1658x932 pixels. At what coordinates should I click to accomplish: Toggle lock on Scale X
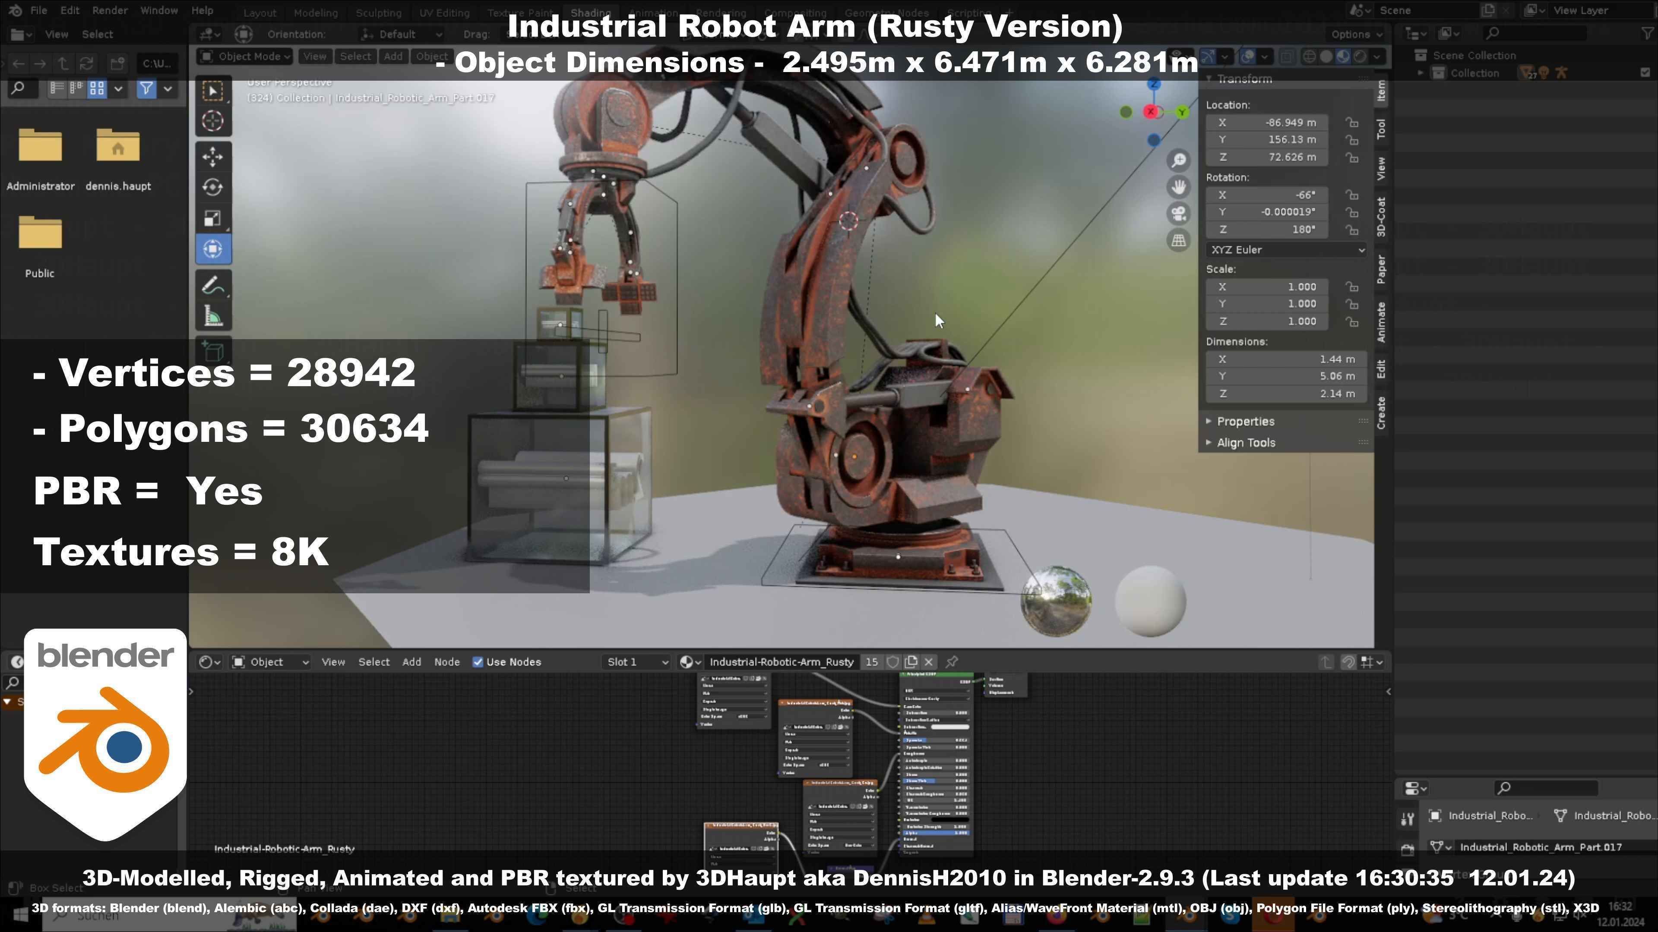point(1351,287)
